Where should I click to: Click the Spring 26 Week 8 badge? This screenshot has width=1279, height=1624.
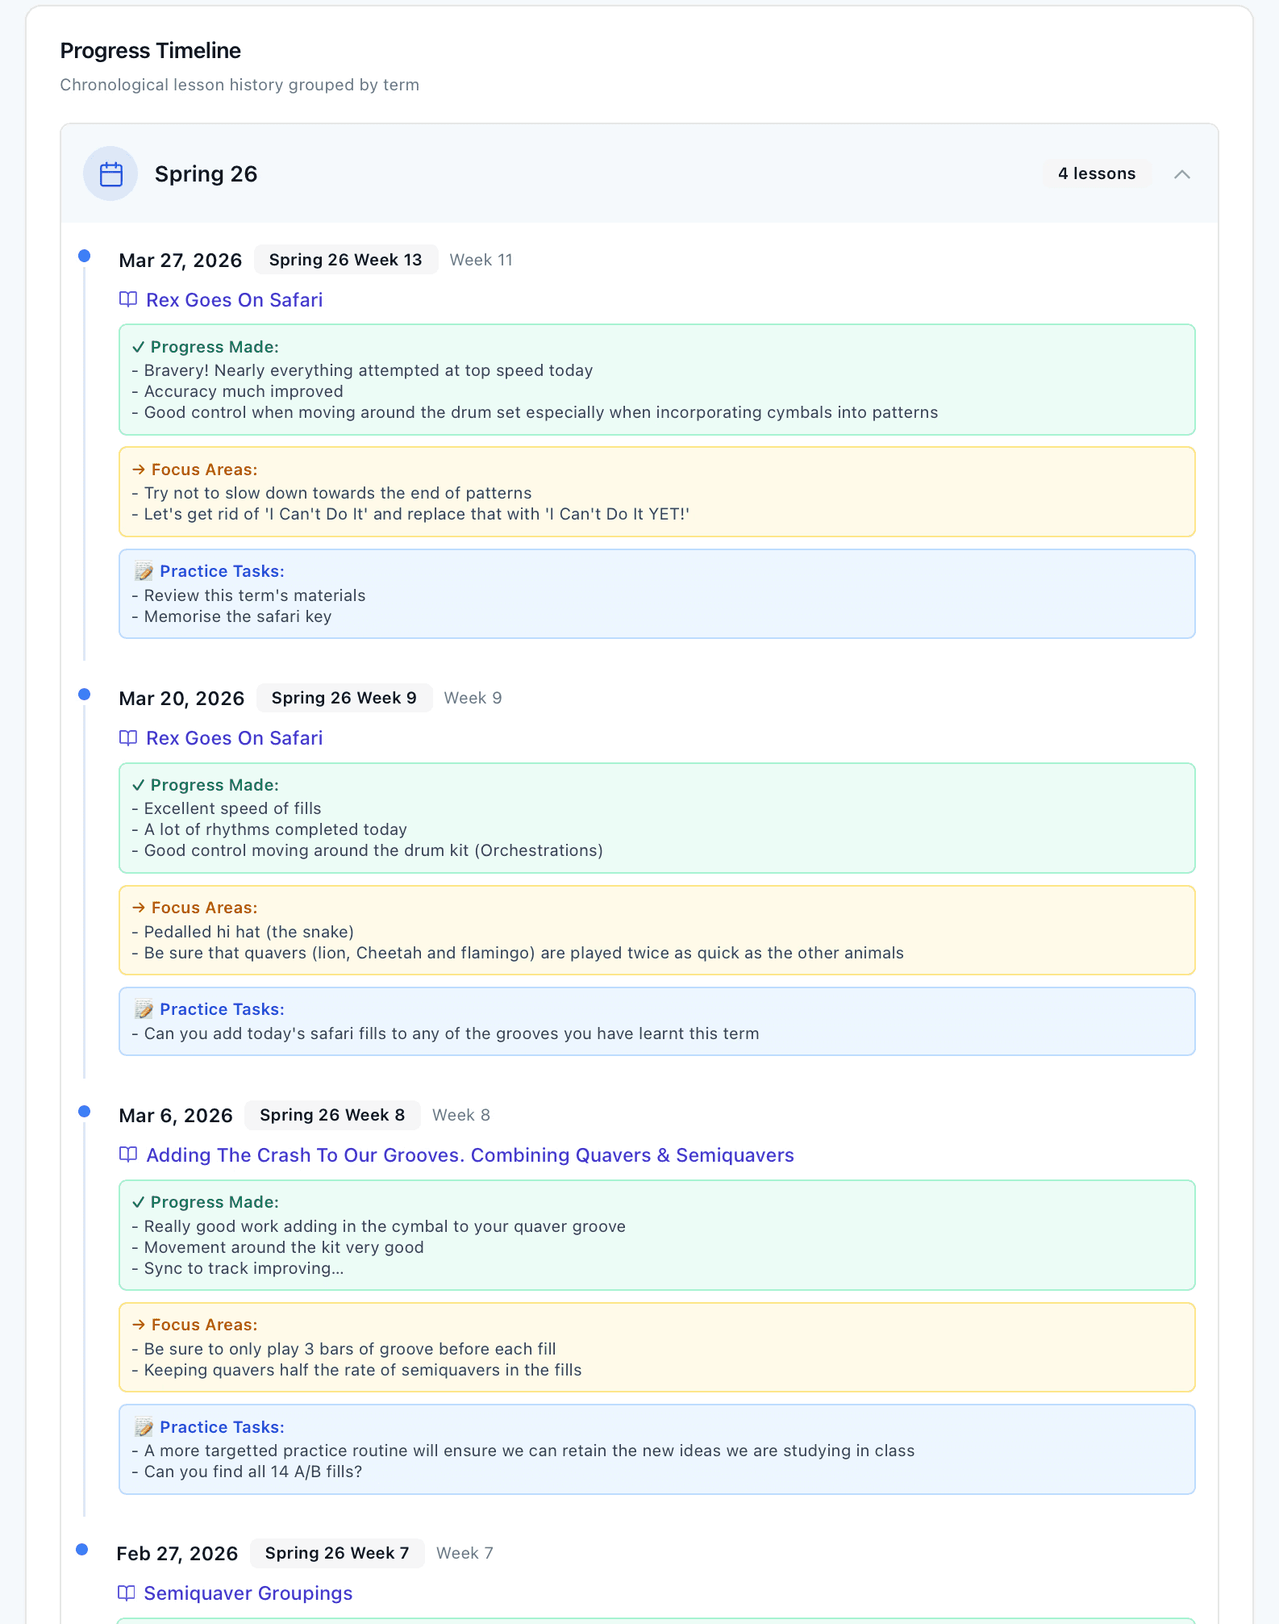[x=332, y=1115]
